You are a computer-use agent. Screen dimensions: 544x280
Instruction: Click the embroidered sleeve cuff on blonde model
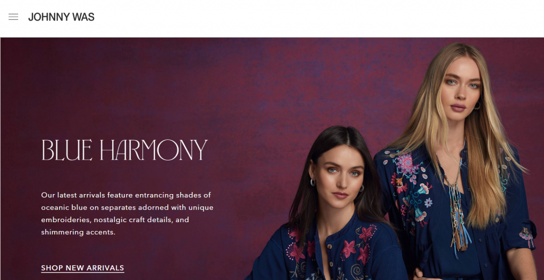pyautogui.click(x=526, y=237)
